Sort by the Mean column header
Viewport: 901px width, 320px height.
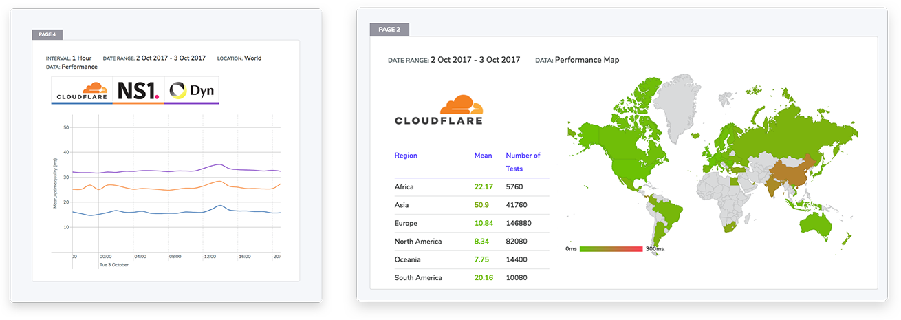tap(484, 156)
